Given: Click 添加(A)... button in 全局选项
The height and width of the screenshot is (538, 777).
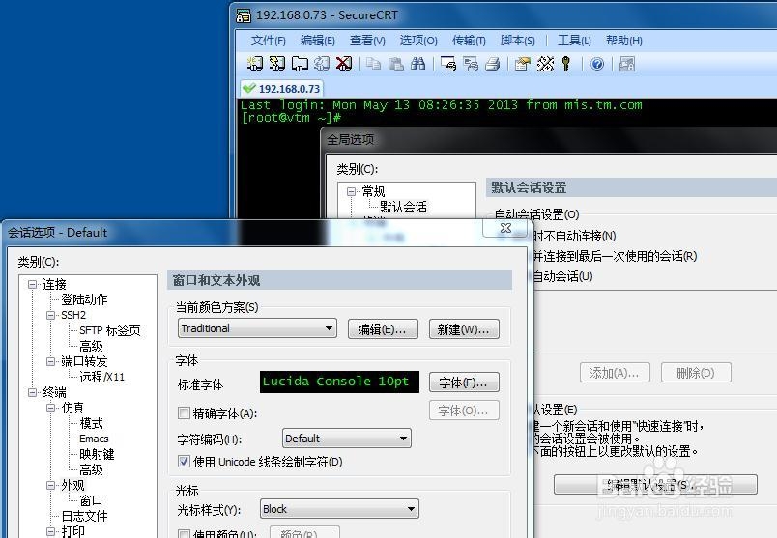Looking at the screenshot, I should 615,373.
